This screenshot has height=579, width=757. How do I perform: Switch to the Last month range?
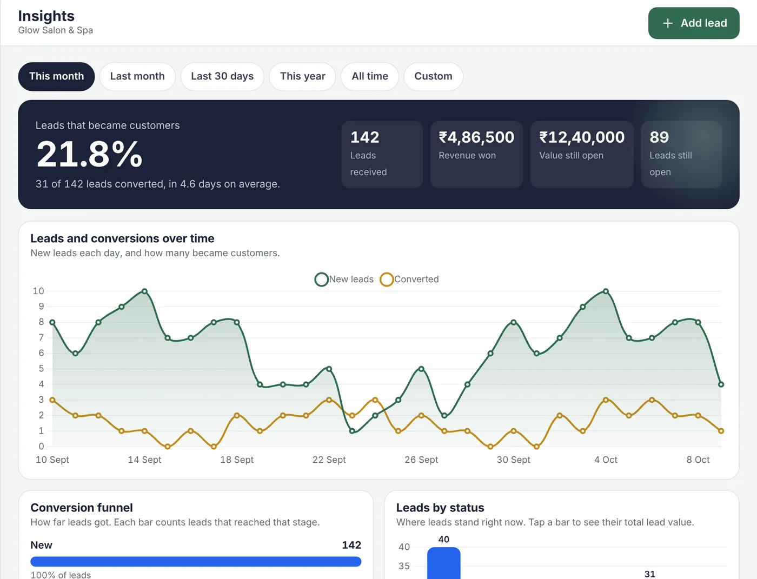pyautogui.click(x=137, y=77)
